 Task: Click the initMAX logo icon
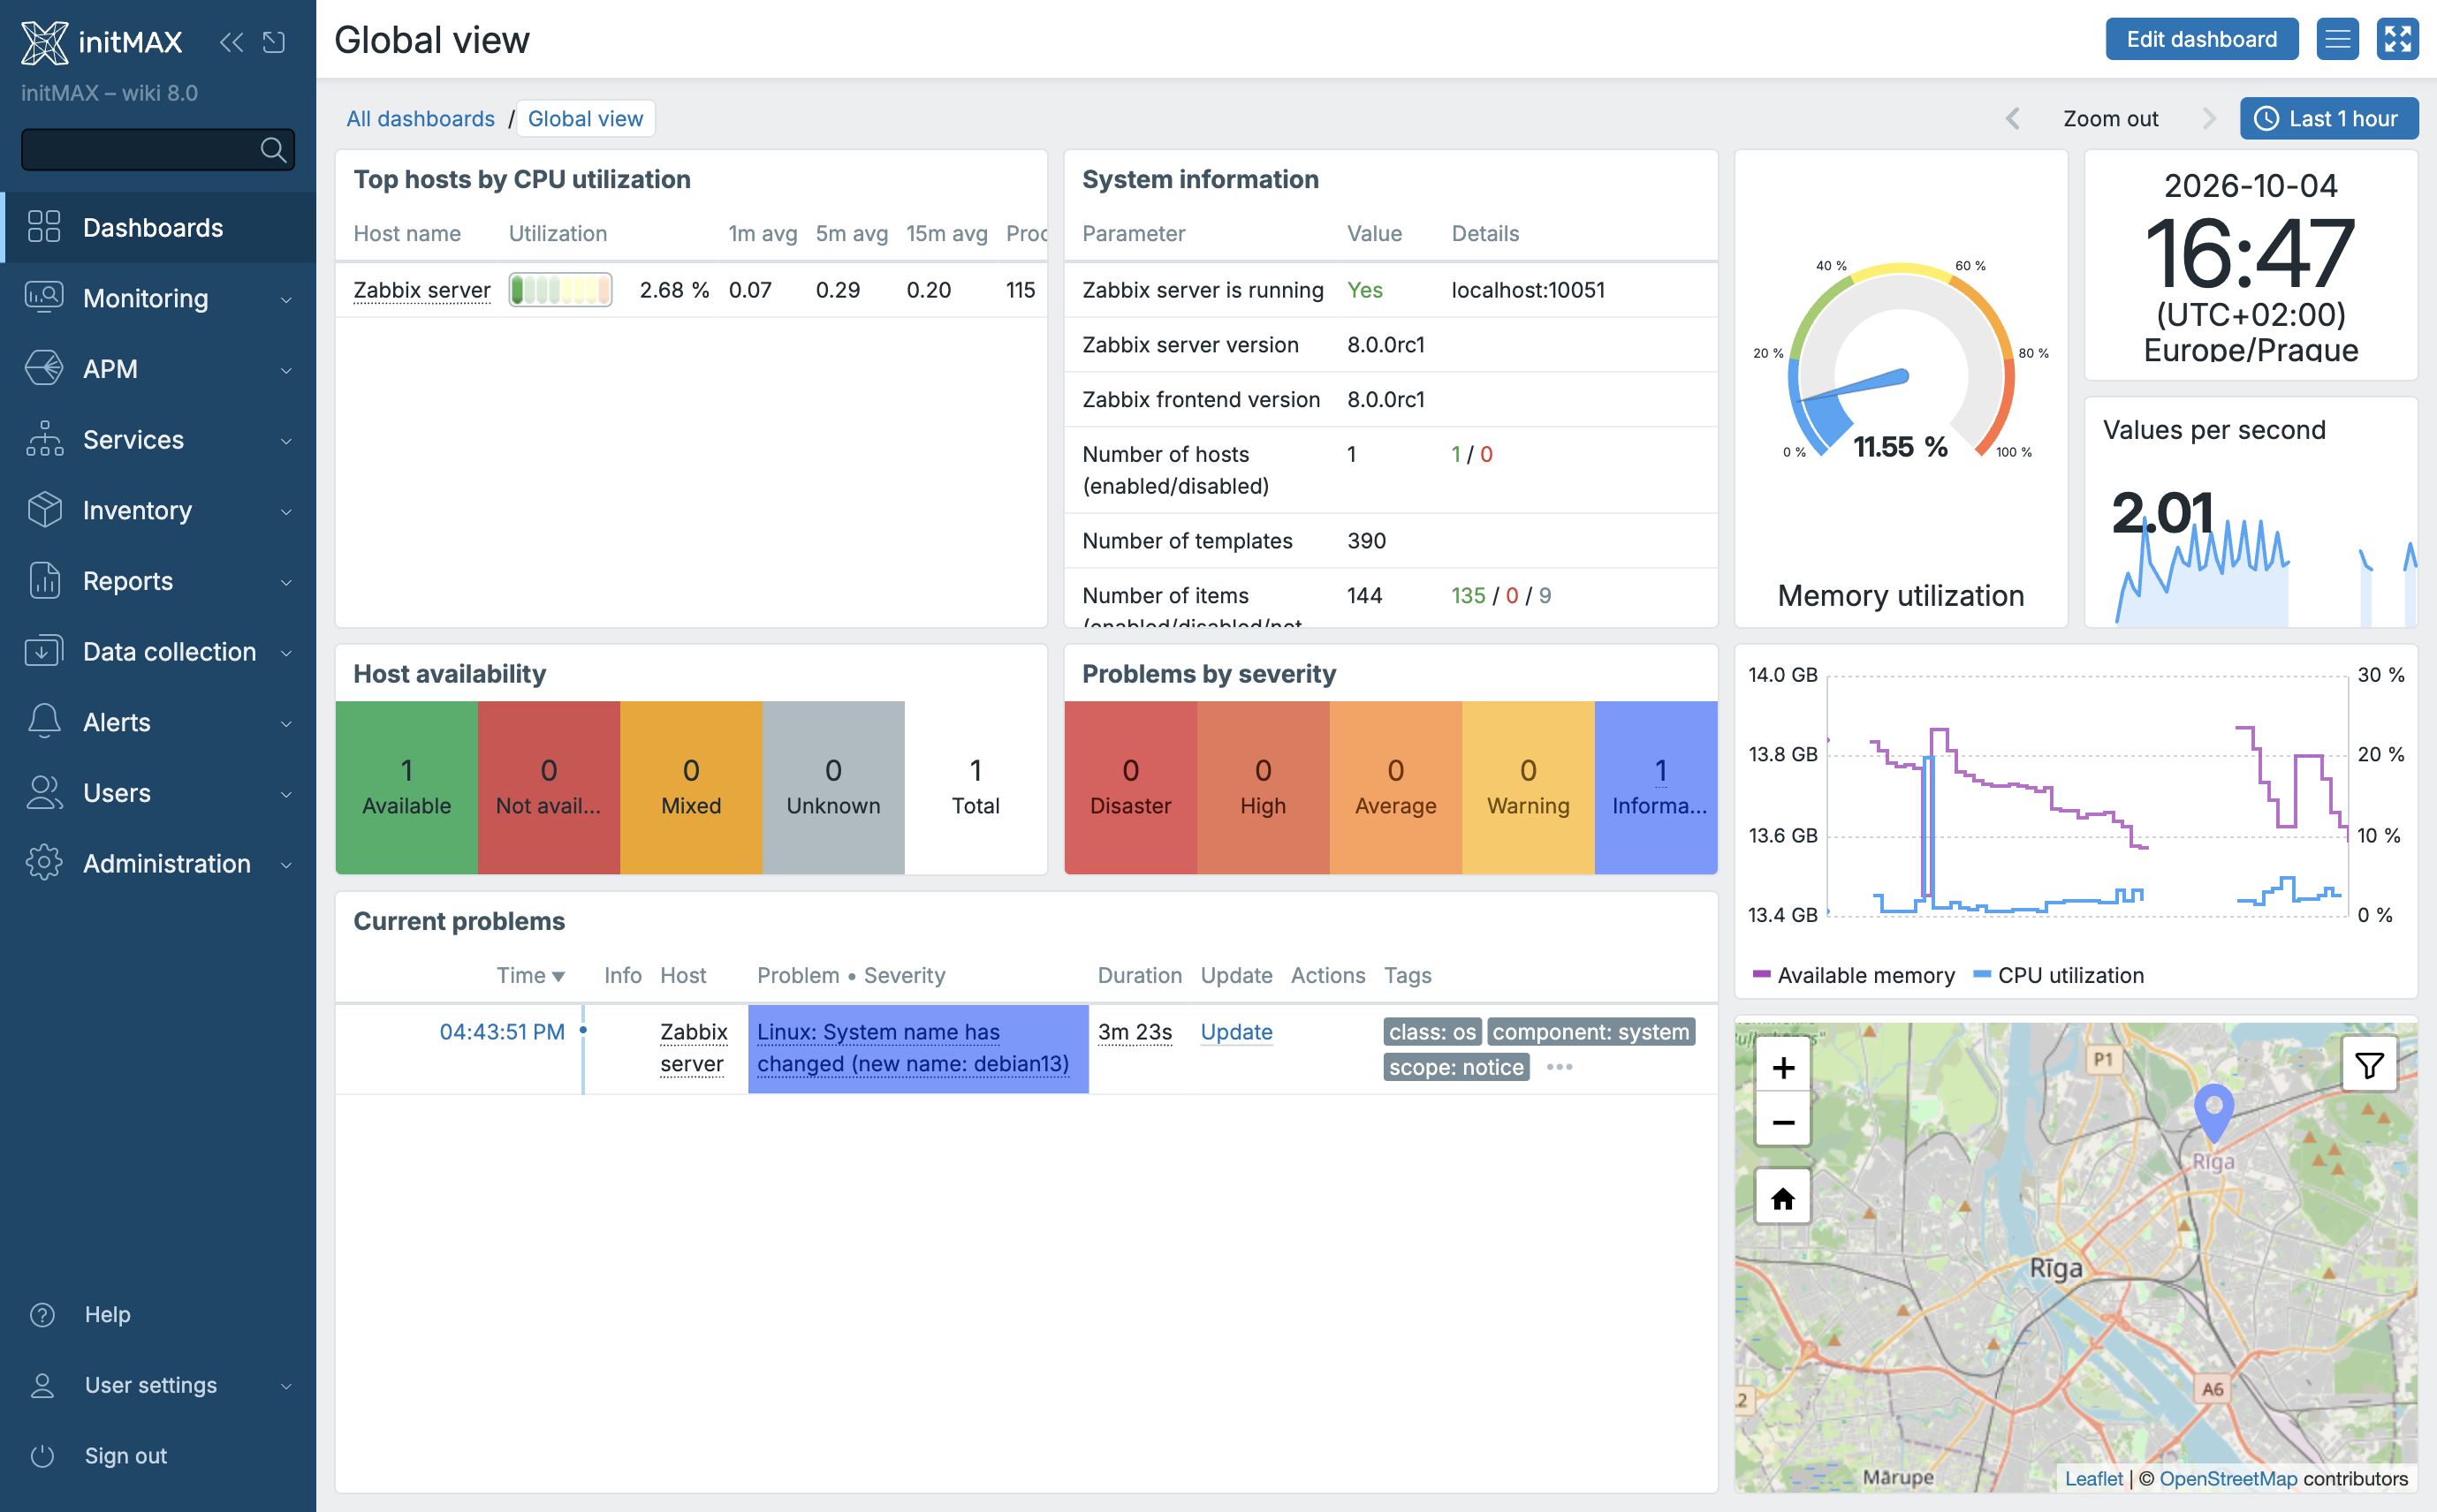tap(45, 42)
